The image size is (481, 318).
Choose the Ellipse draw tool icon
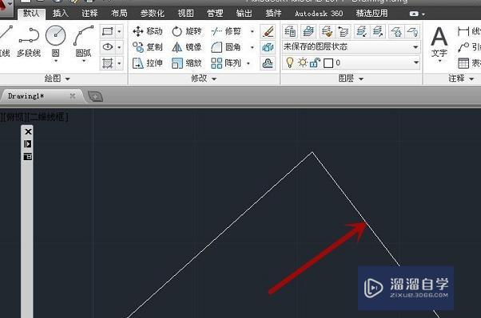(x=107, y=47)
